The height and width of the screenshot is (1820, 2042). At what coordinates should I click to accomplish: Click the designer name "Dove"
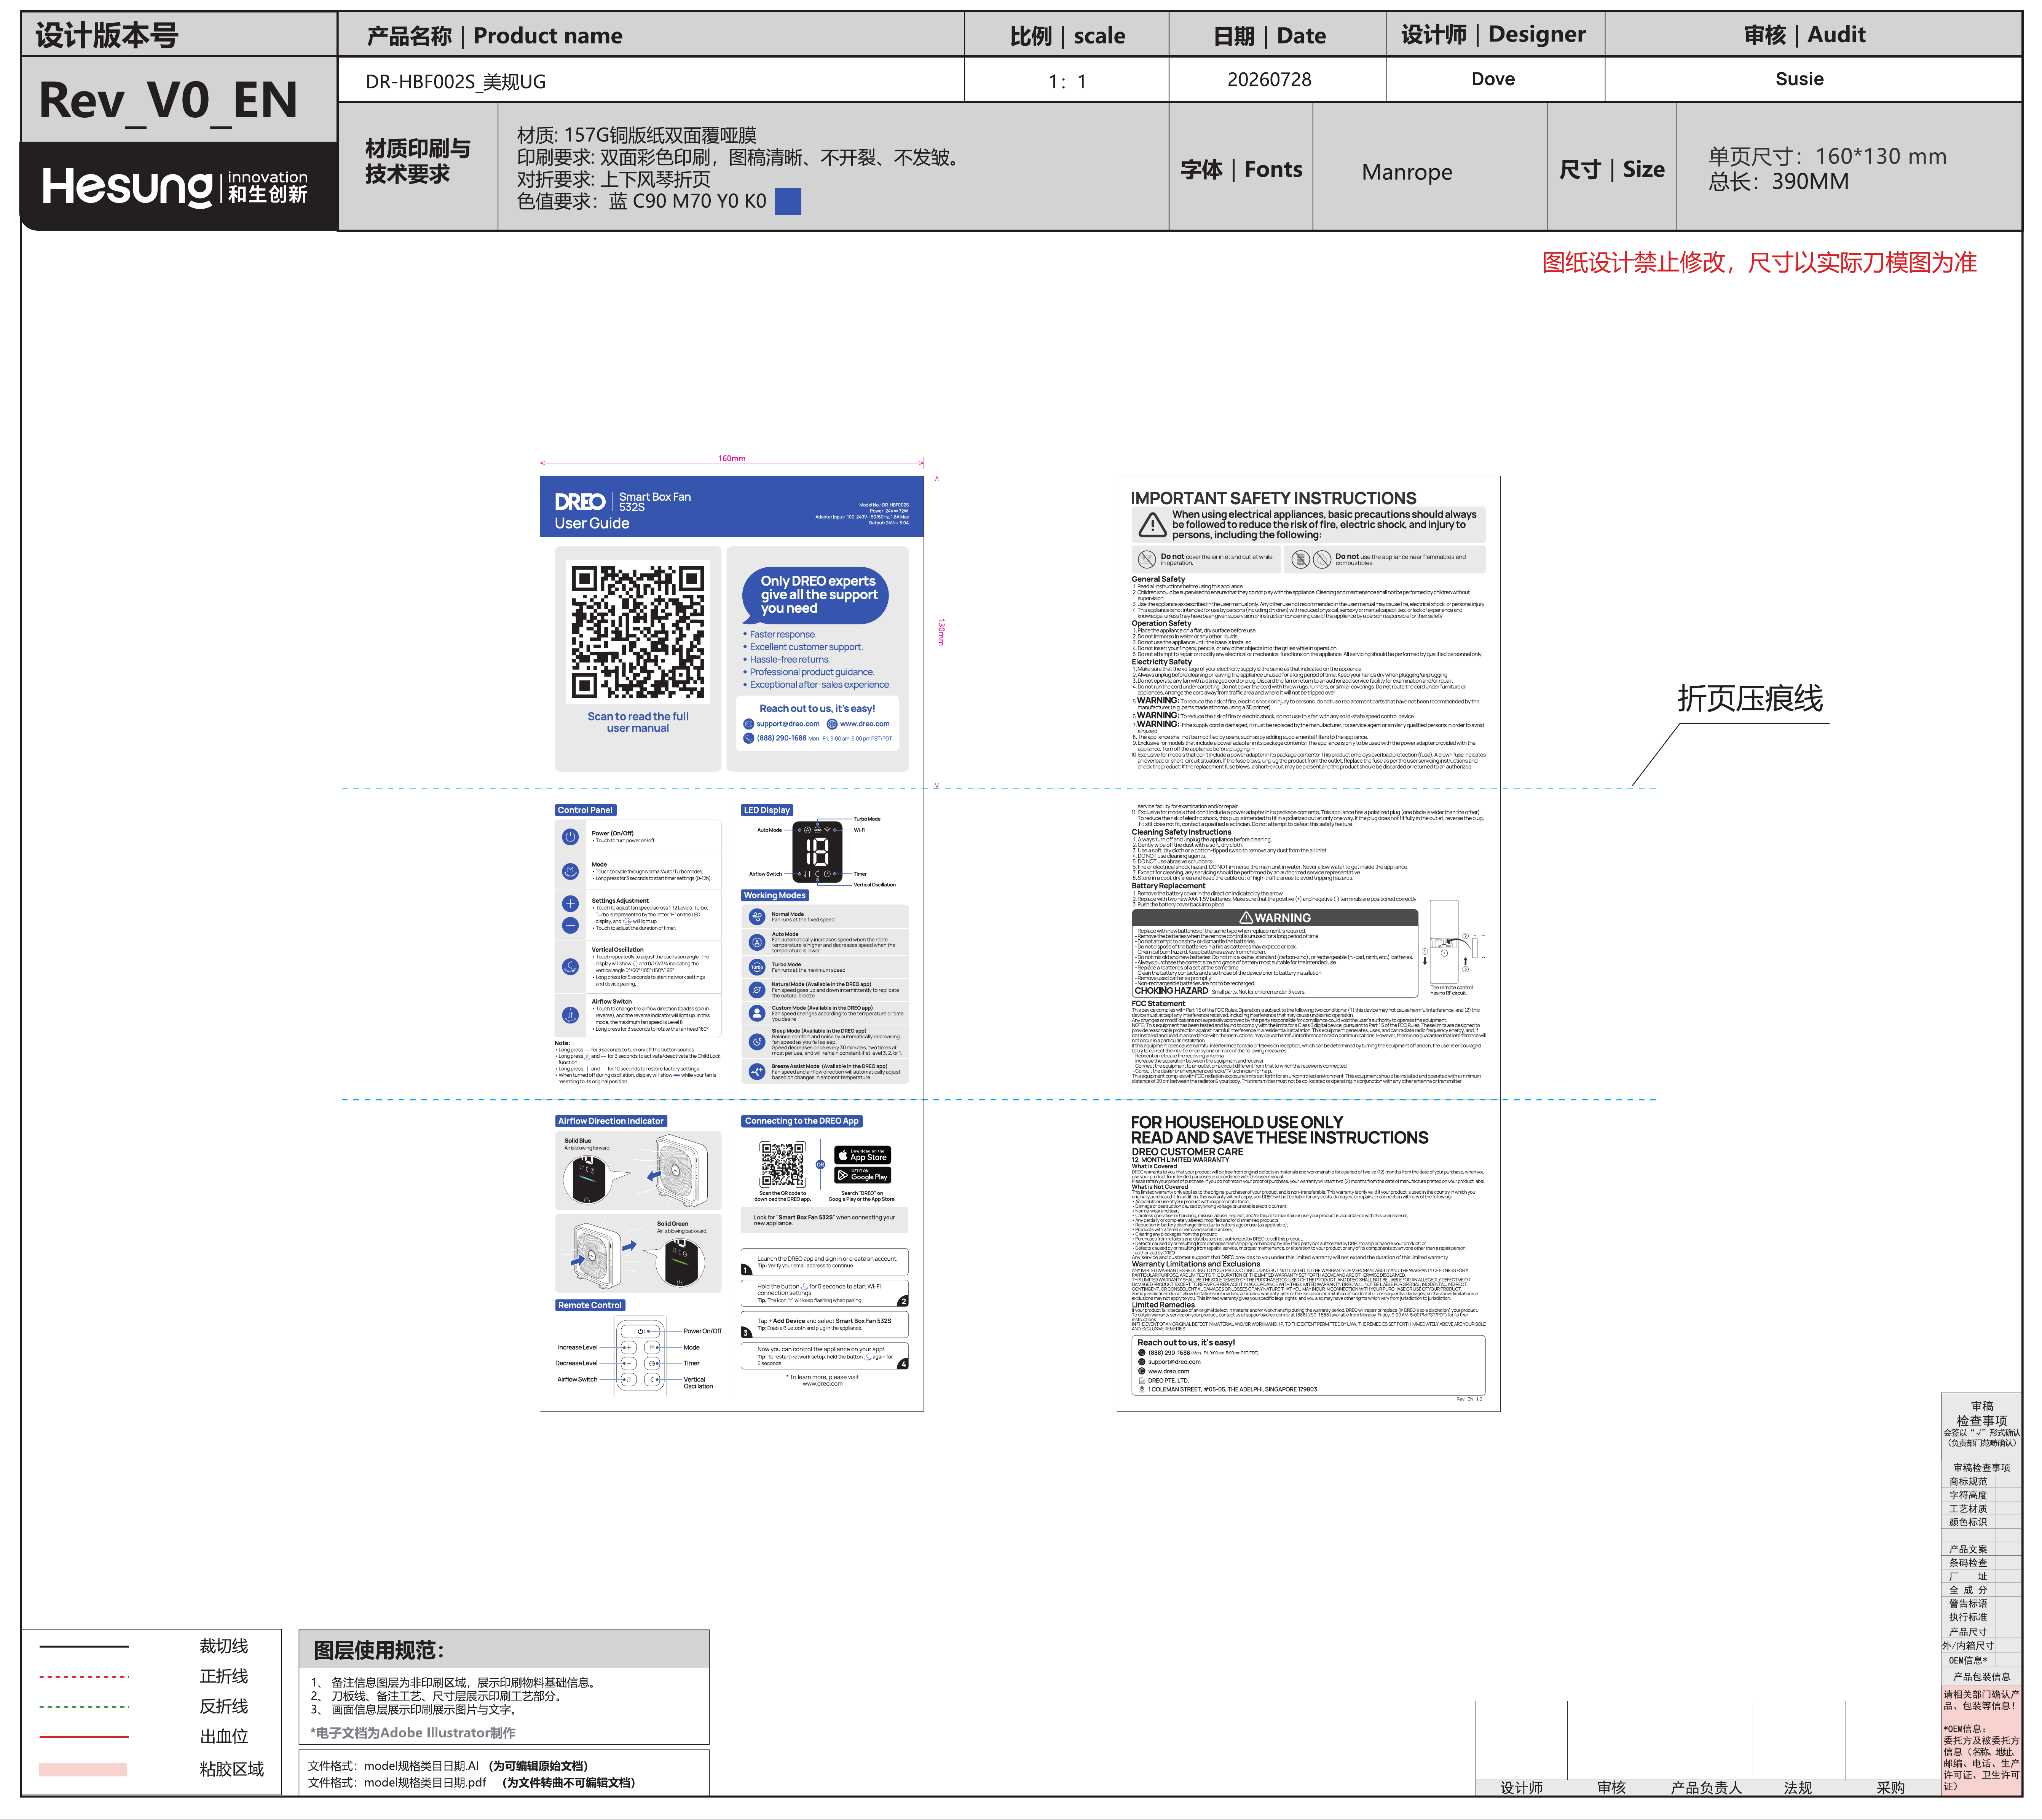coord(1493,79)
